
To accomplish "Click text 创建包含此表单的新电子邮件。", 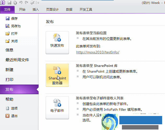I will click(105, 104).
